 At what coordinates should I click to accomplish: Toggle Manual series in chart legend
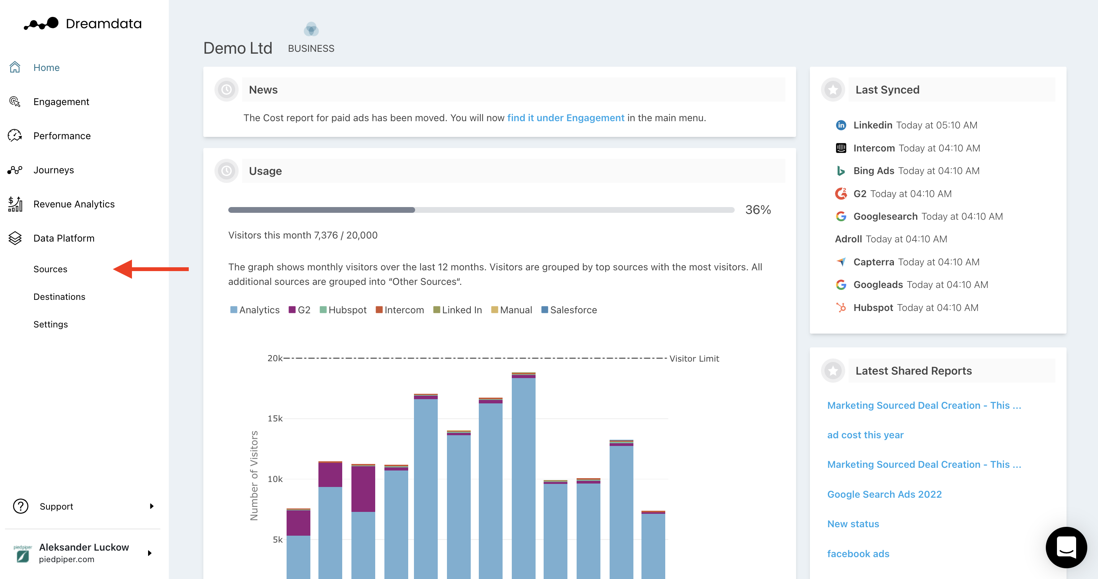(511, 310)
